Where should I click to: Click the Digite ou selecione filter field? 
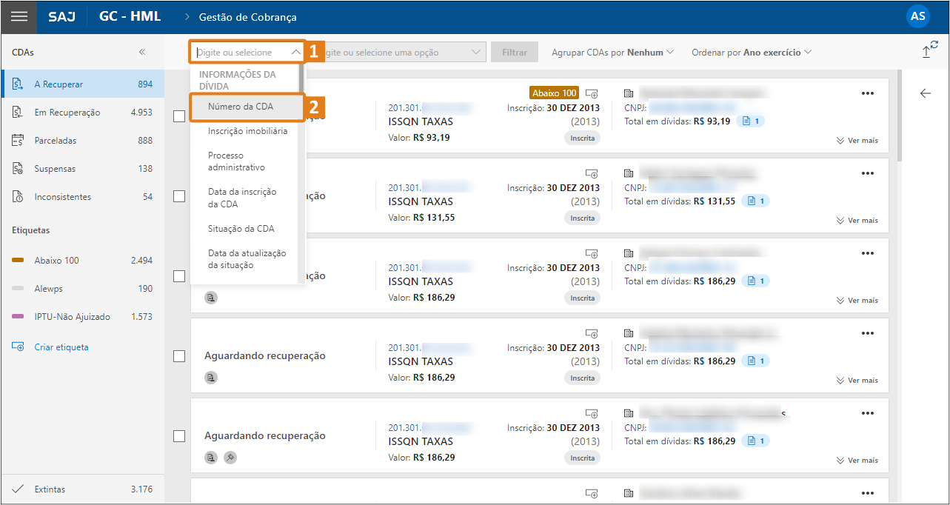click(x=247, y=53)
